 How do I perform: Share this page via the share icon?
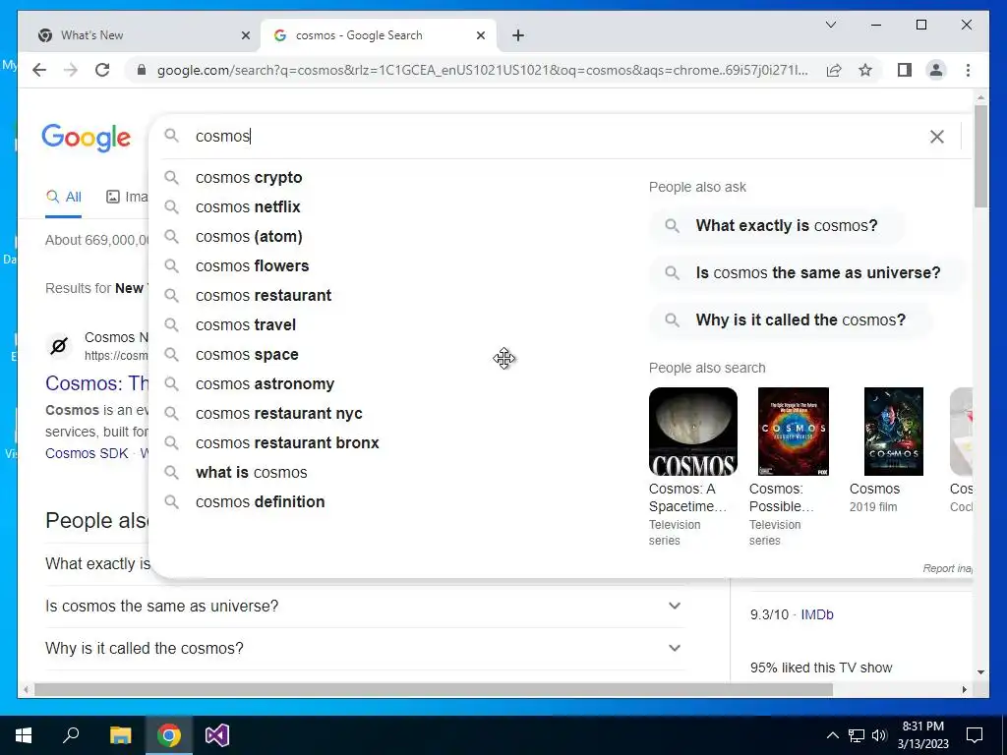click(834, 70)
